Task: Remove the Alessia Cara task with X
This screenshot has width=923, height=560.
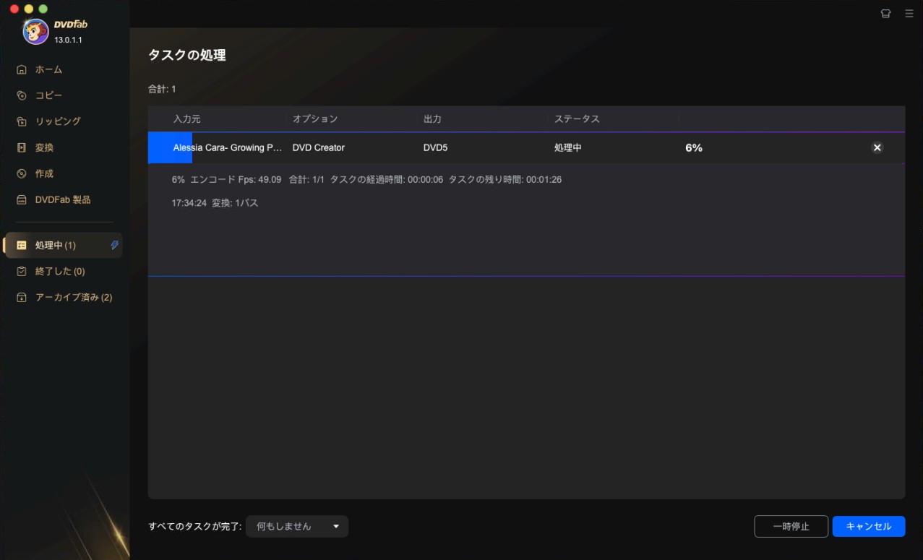Action: [x=877, y=147]
